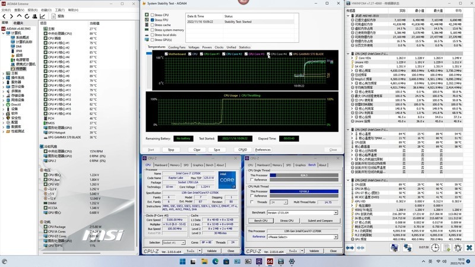Open Reference Please Select dropdown
The width and height of the screenshot is (475, 267).
[x=335, y=237]
